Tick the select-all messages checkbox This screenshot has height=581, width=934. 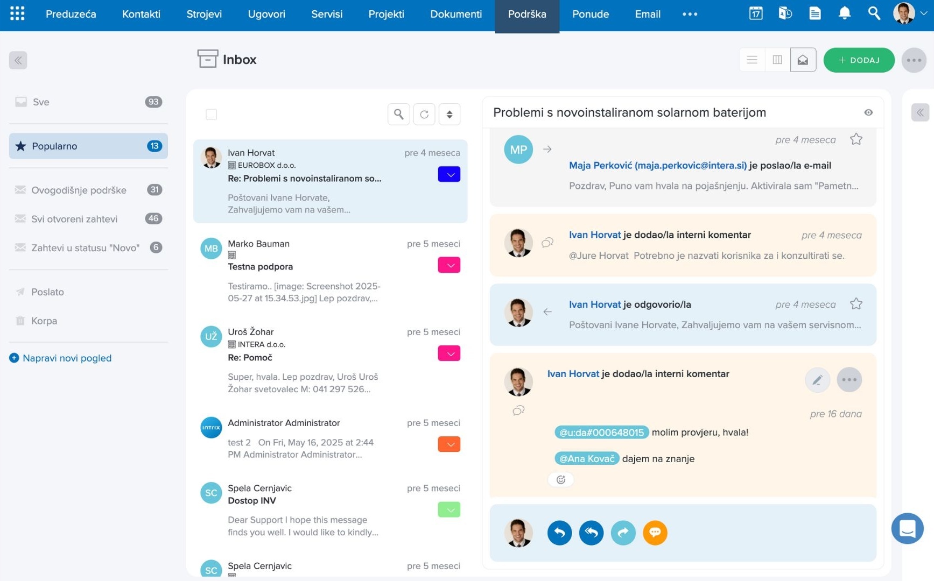tap(211, 114)
